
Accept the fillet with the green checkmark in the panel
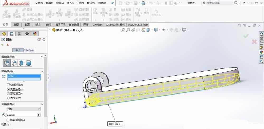tap(3, 45)
